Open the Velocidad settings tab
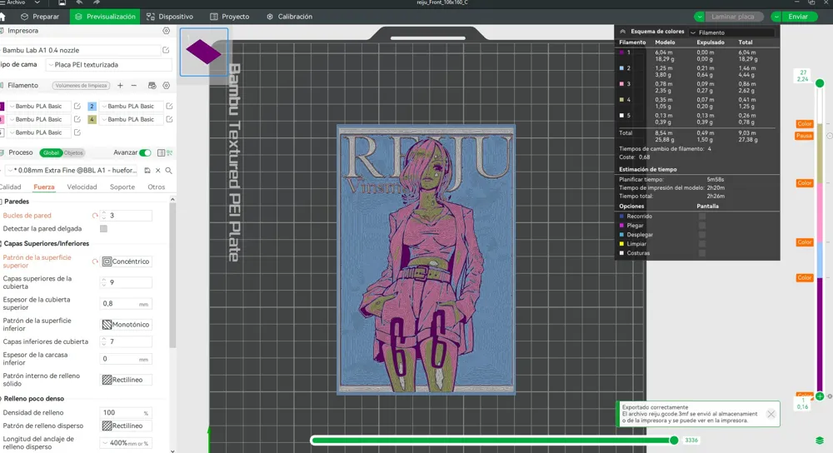833x453 pixels. pos(82,187)
